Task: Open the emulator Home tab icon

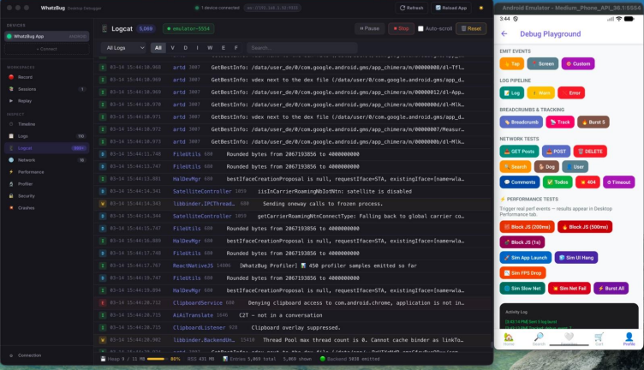Action: pos(509,338)
